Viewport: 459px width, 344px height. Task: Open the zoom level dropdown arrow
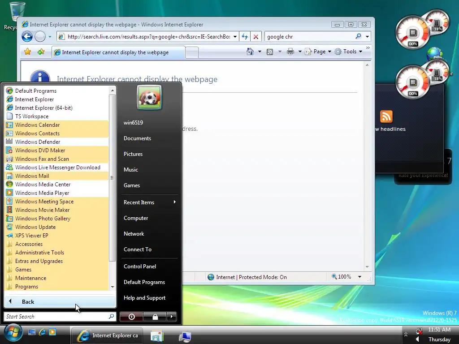point(359,277)
